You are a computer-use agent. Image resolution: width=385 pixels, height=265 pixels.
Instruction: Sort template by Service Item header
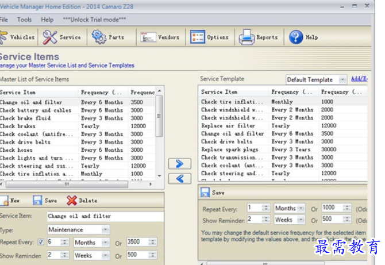(x=233, y=92)
